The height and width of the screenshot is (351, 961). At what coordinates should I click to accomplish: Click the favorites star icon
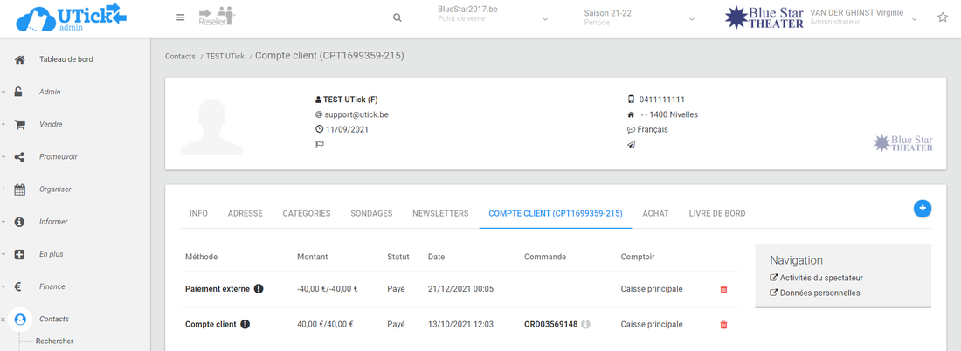943,17
